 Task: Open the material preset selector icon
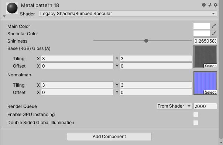point(210,5)
